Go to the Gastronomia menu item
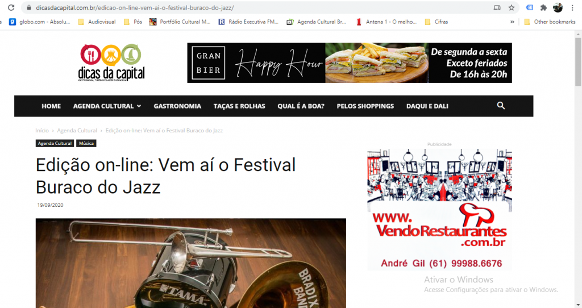Screen dimensions: 582x308 point(177,106)
